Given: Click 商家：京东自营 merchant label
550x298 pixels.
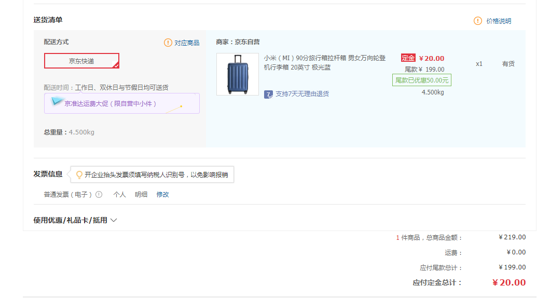Looking at the screenshot, I should coord(238,42).
